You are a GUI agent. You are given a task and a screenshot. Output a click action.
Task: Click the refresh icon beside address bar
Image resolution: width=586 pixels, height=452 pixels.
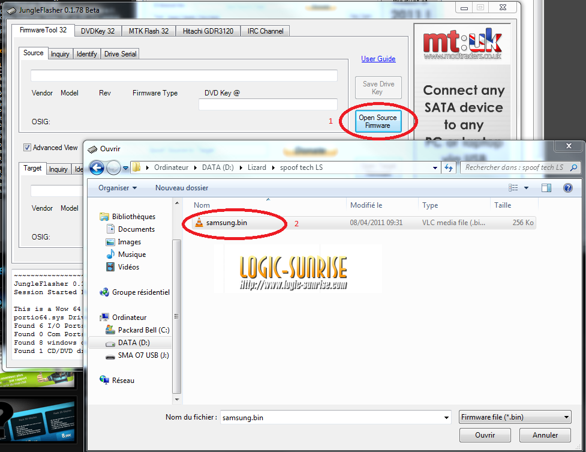pos(449,167)
